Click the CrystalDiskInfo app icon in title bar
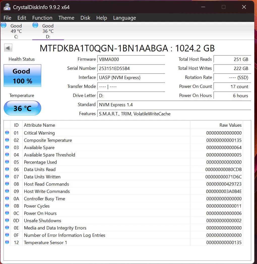This screenshot has height=264, width=257. [x=7, y=7]
